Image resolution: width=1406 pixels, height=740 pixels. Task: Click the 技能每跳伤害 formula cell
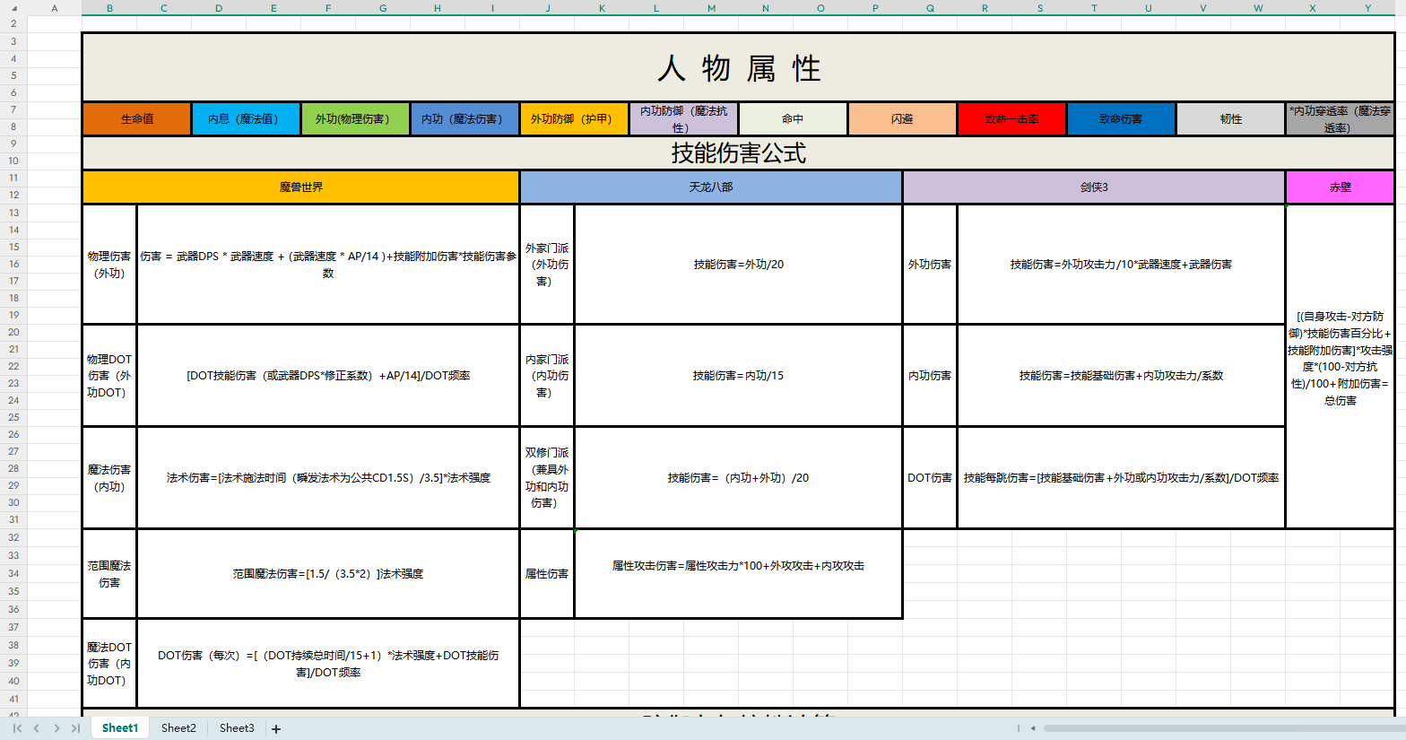click(1121, 477)
